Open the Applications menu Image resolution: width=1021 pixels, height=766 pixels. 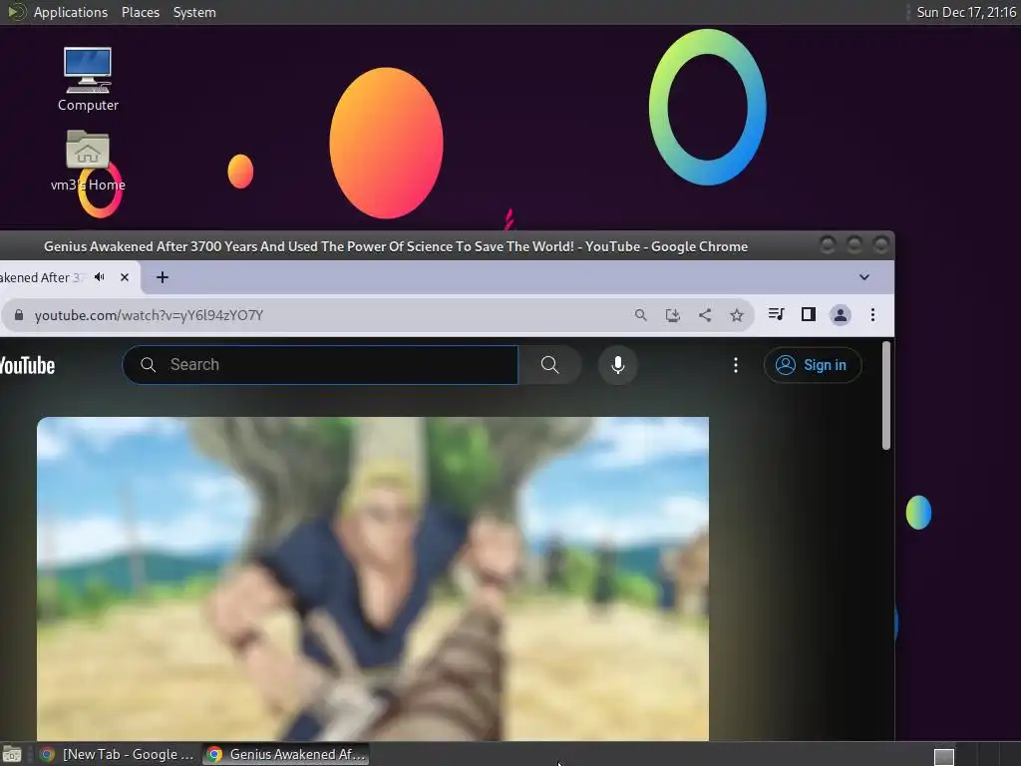coord(71,12)
